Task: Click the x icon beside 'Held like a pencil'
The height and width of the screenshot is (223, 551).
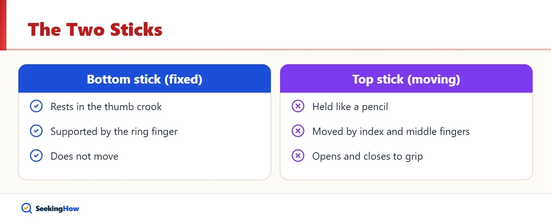Action: 298,106
